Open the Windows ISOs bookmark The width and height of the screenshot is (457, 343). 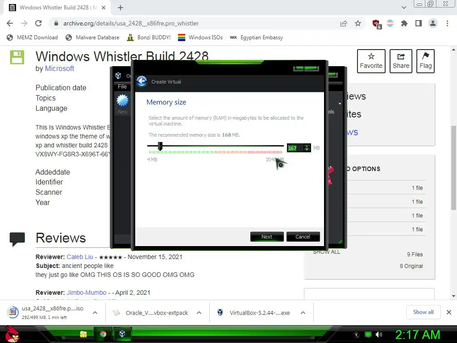(x=200, y=38)
